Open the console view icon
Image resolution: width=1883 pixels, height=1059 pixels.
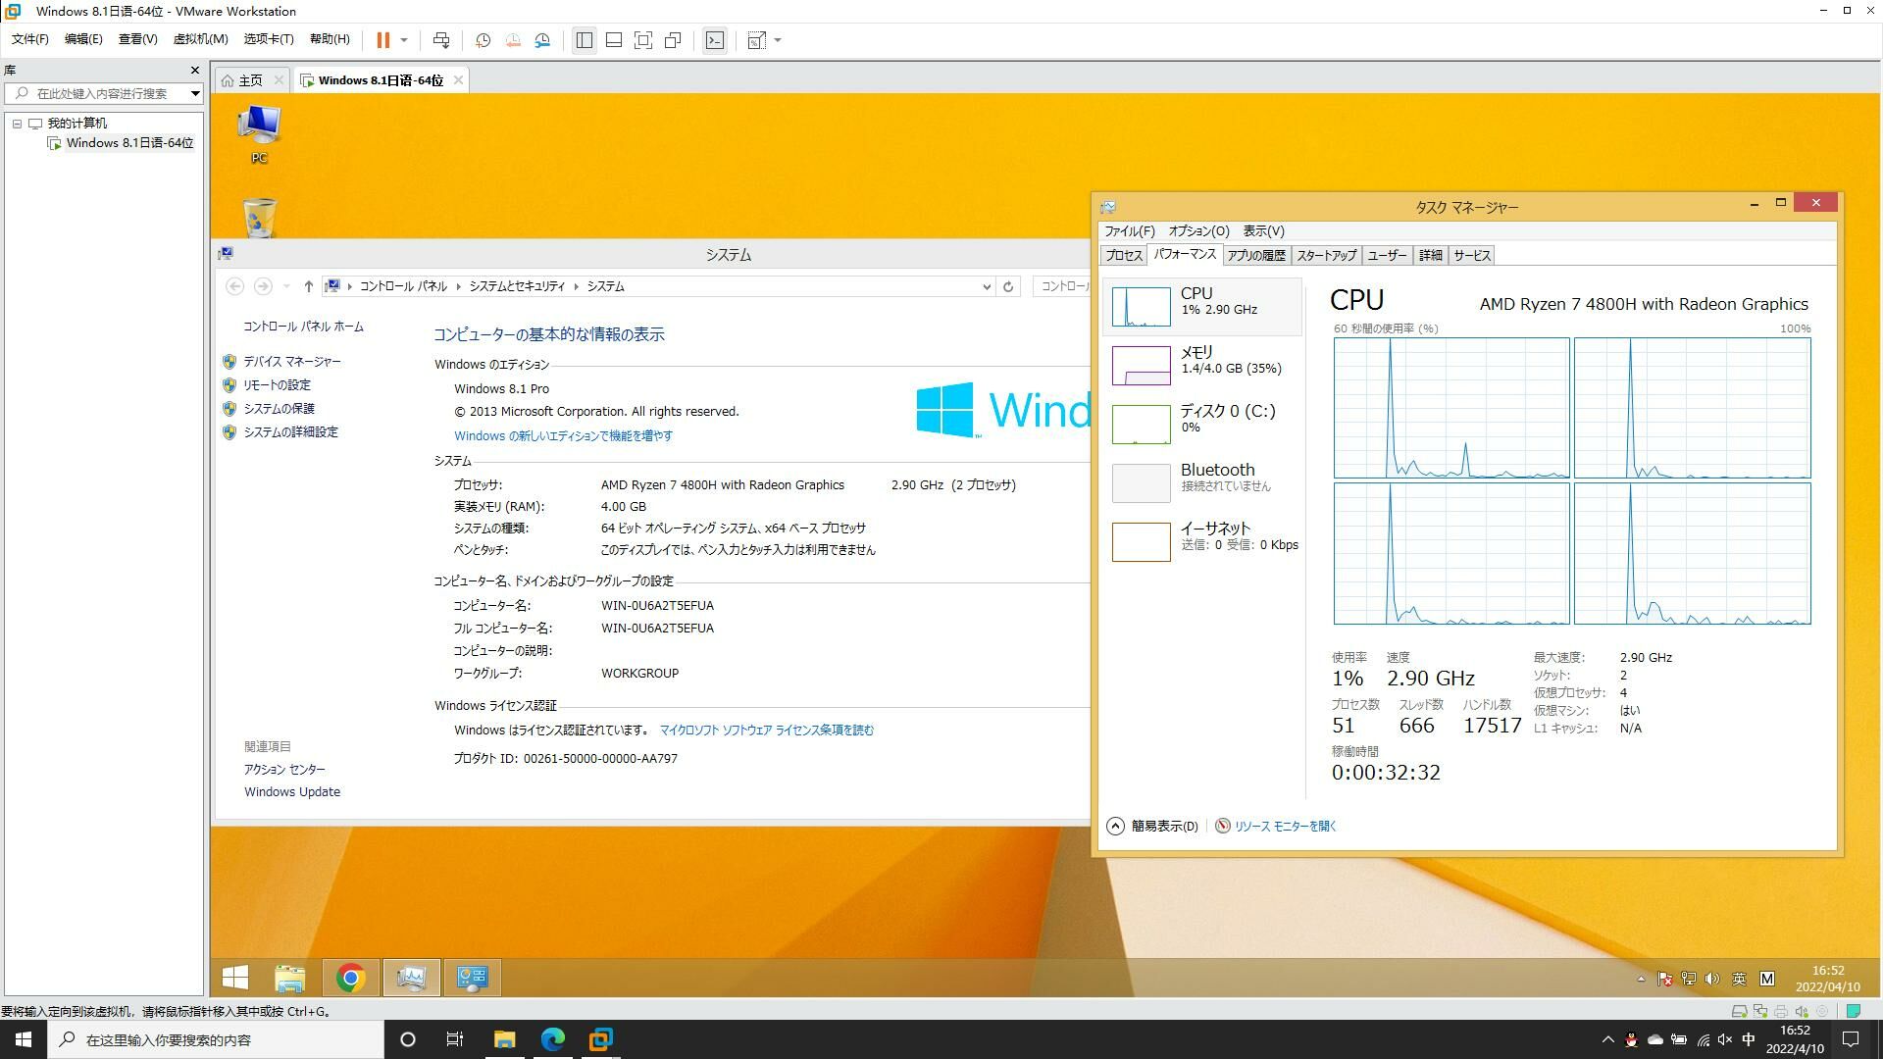click(715, 40)
